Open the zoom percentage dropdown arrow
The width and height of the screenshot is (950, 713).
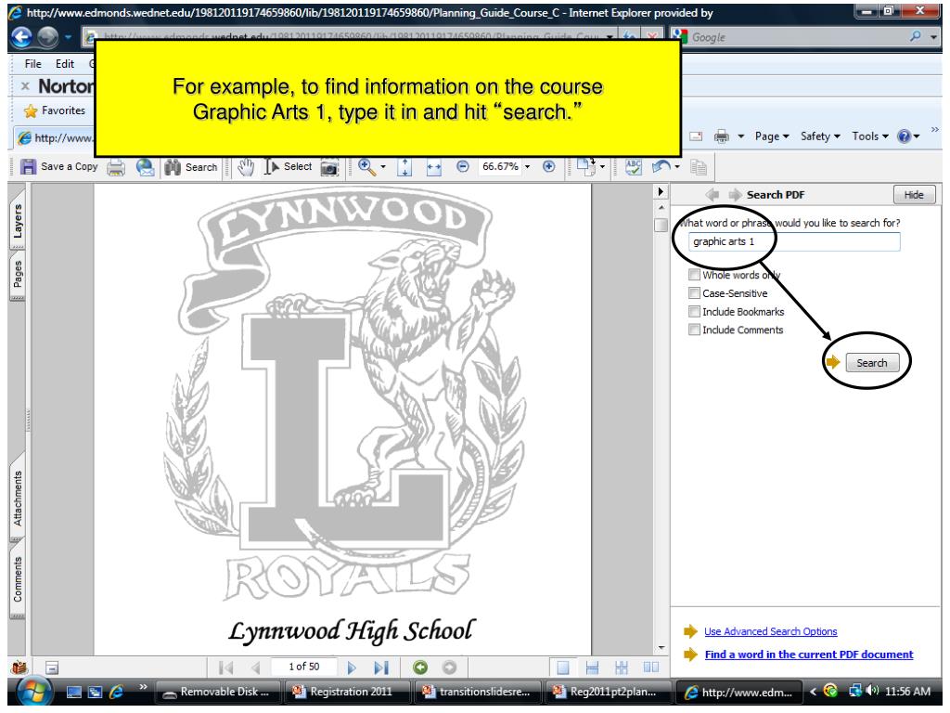527,167
